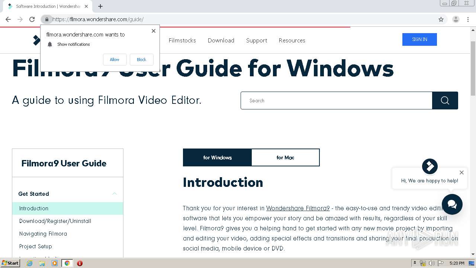Image resolution: width=476 pixels, height=268 pixels.
Task: Open the Windows Start menu
Action: tap(10, 263)
